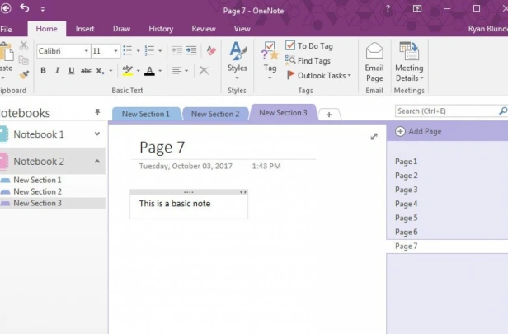Click the Email Page envelope icon
The height and width of the screenshot is (334, 508).
tap(374, 51)
